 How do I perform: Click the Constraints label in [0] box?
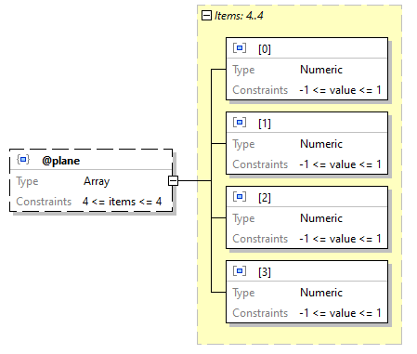coord(260,90)
